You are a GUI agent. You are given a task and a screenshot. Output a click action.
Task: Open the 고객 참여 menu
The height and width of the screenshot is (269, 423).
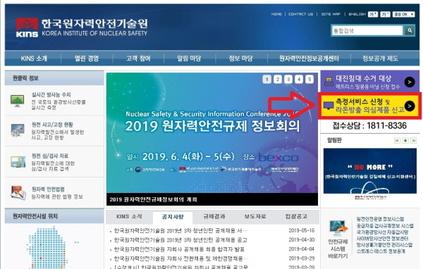[138, 58]
